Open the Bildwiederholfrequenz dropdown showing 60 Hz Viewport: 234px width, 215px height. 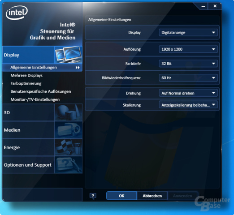coord(188,78)
